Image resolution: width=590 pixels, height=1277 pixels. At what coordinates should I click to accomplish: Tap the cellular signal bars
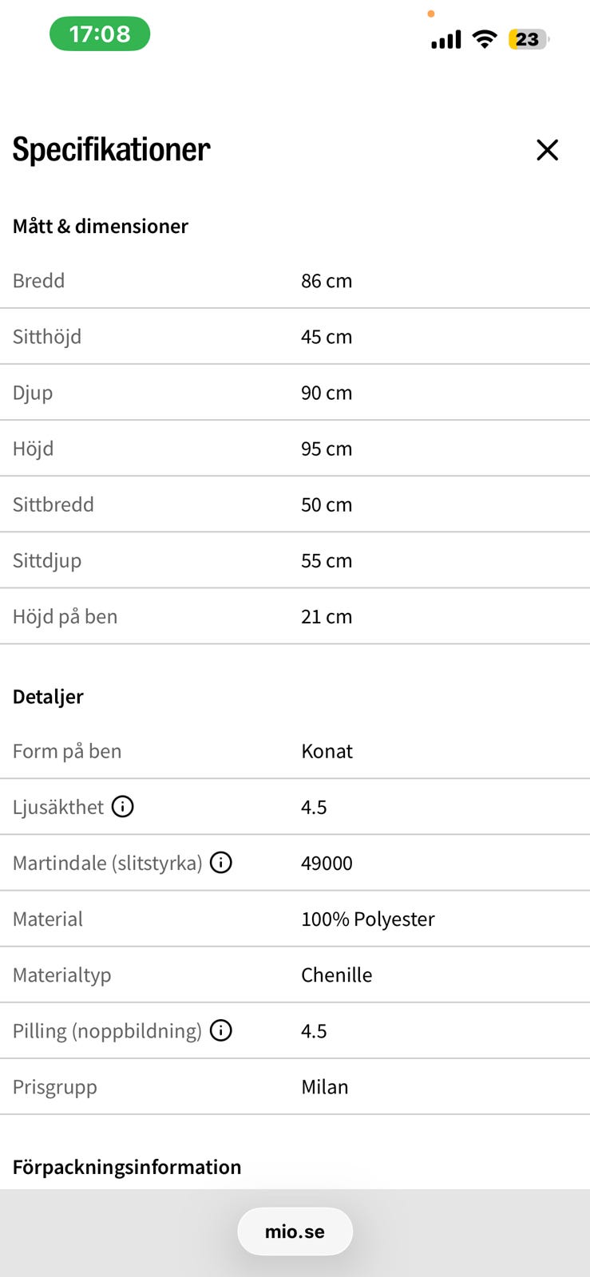(446, 40)
